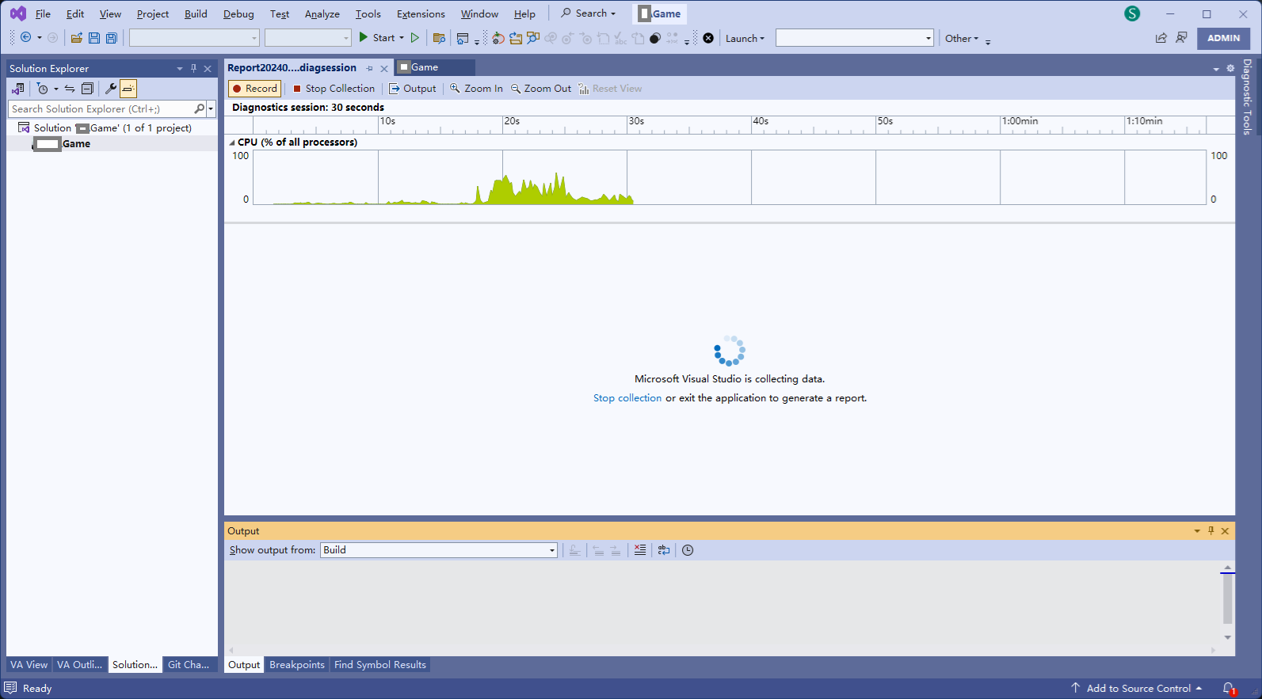The height and width of the screenshot is (699, 1262).
Task: Open the Analyze menu
Action: pos(322,13)
